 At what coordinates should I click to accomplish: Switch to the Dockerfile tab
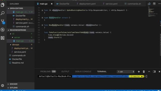tap(63, 4)
